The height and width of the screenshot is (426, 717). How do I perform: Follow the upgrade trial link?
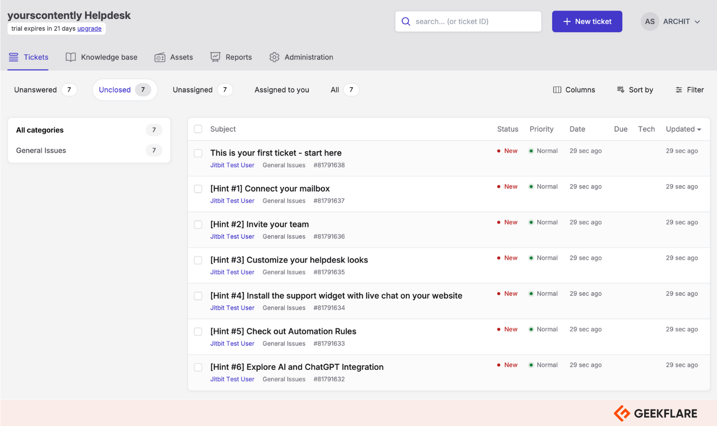[x=89, y=29]
